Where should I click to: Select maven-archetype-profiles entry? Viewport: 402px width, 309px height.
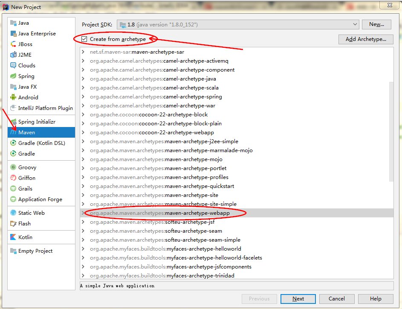237,177
